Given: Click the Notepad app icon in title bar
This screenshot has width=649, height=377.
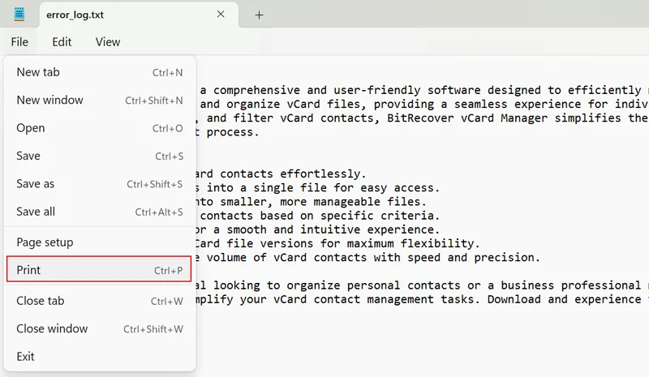Looking at the screenshot, I should click(x=19, y=14).
